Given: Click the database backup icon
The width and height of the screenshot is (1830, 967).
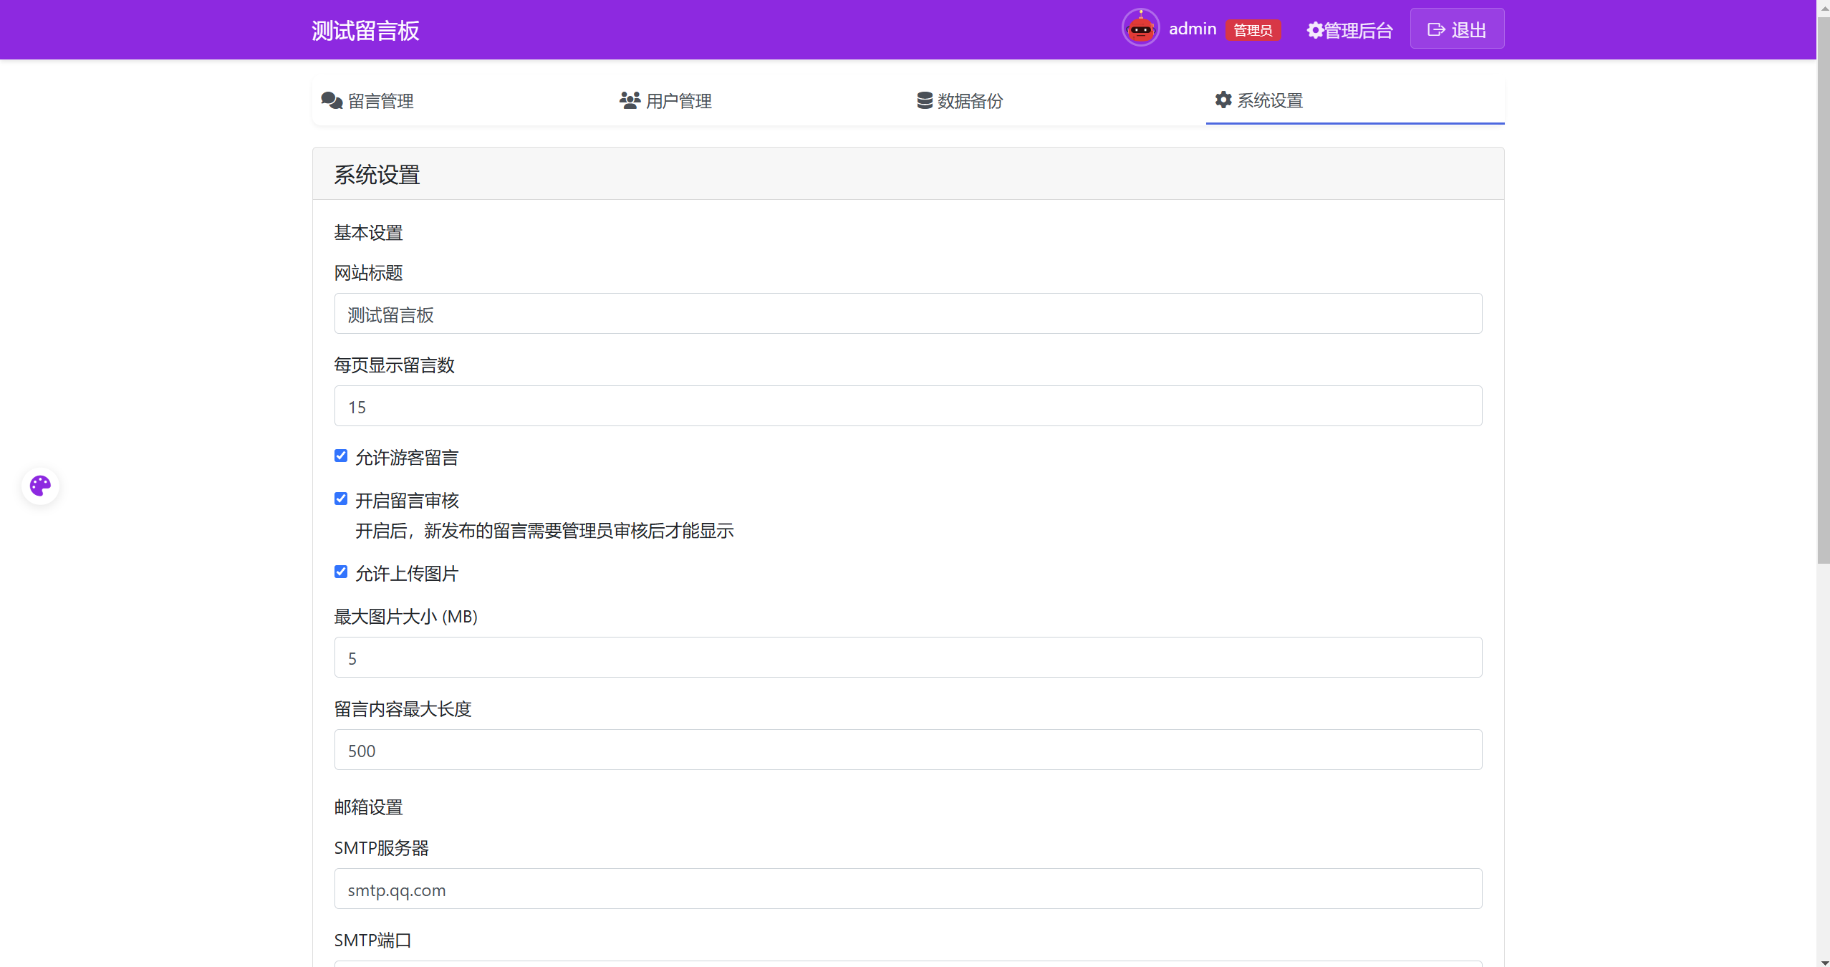Looking at the screenshot, I should tap(925, 100).
